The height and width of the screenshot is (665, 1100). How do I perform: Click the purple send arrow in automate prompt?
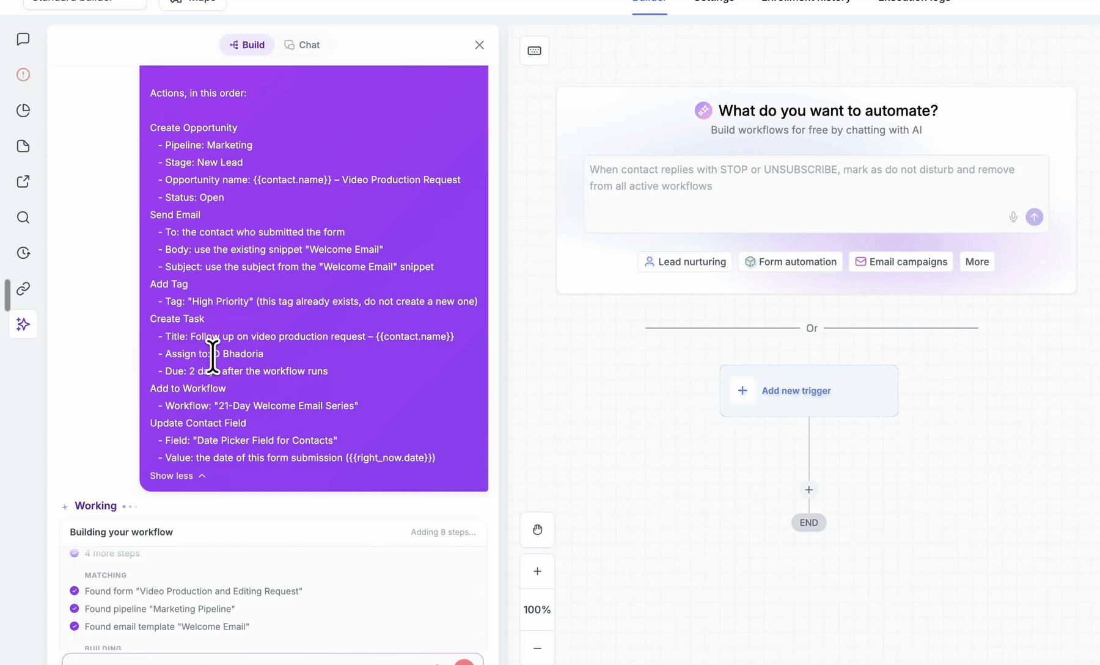click(1034, 217)
